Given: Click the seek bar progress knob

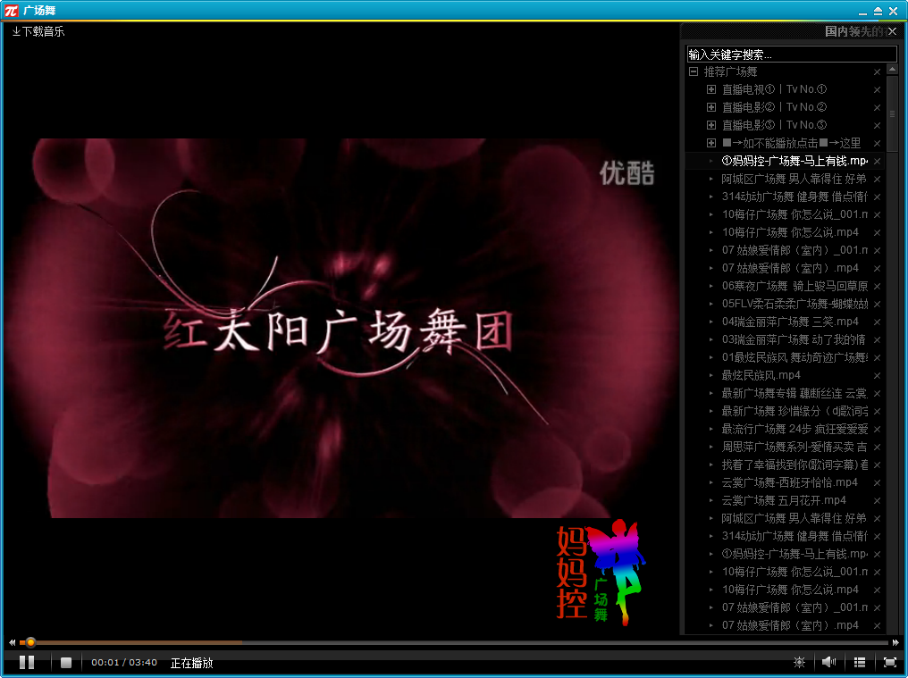Looking at the screenshot, I should tap(30, 642).
